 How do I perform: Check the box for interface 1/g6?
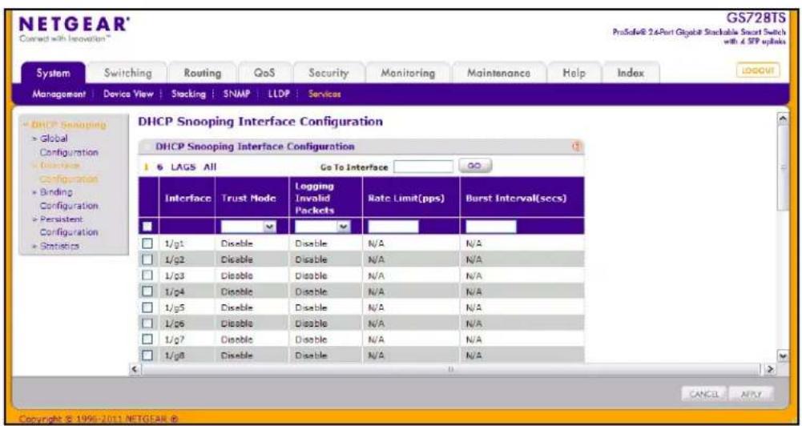[x=147, y=324]
